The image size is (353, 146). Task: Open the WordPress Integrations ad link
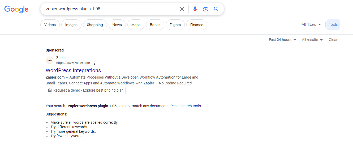coord(73,70)
